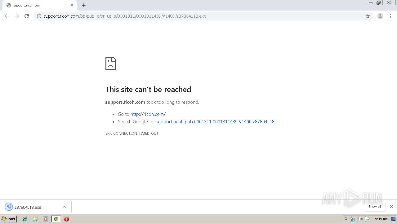
Task: Expand the z87804L18.exe download options chevron
Action: [64, 207]
